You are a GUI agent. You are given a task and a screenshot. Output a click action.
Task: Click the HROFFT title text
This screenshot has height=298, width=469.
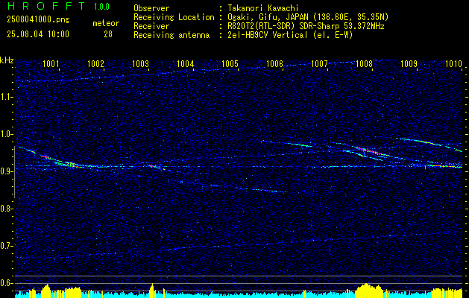(x=46, y=6)
